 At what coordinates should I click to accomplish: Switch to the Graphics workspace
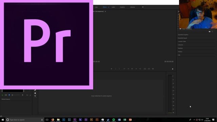pyautogui.click(x=122, y=7)
